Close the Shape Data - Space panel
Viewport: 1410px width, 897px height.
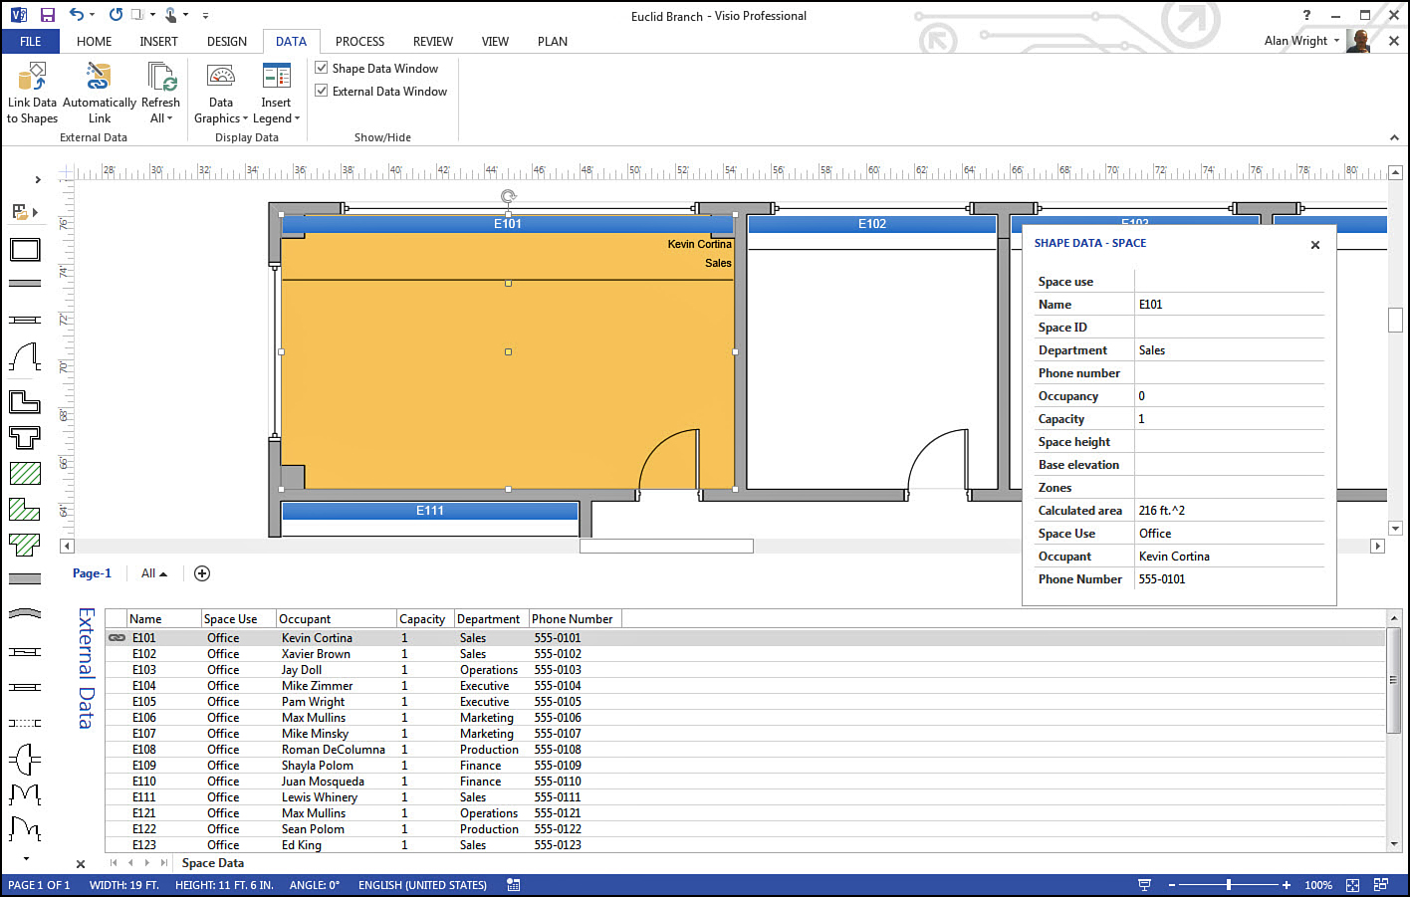[x=1315, y=245]
